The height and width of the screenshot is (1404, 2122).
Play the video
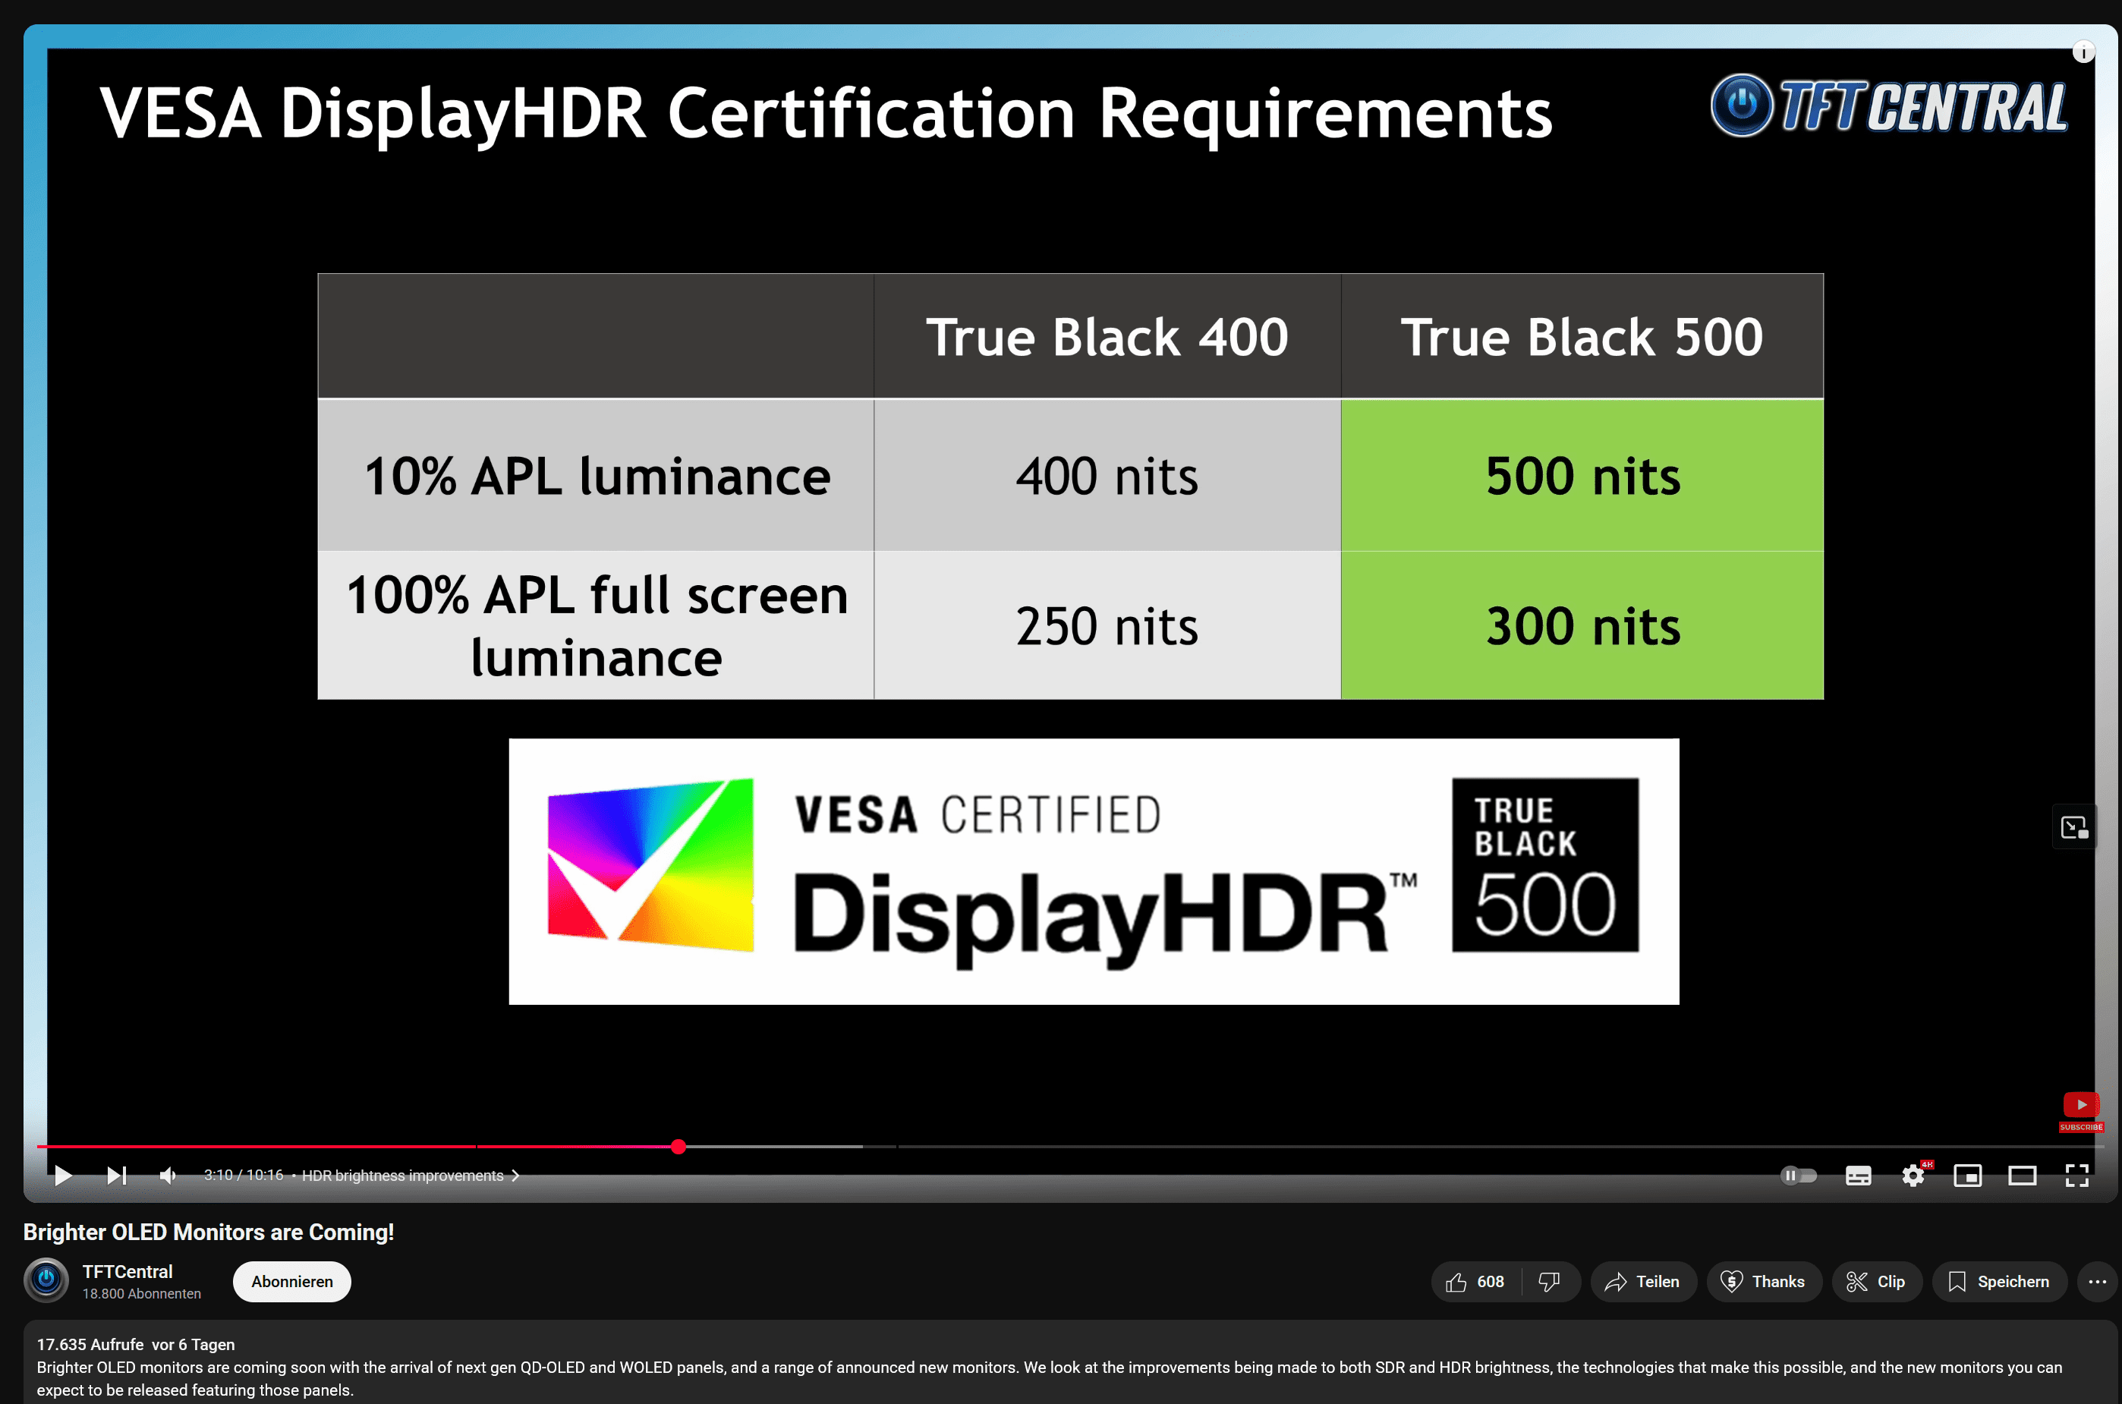63,1175
